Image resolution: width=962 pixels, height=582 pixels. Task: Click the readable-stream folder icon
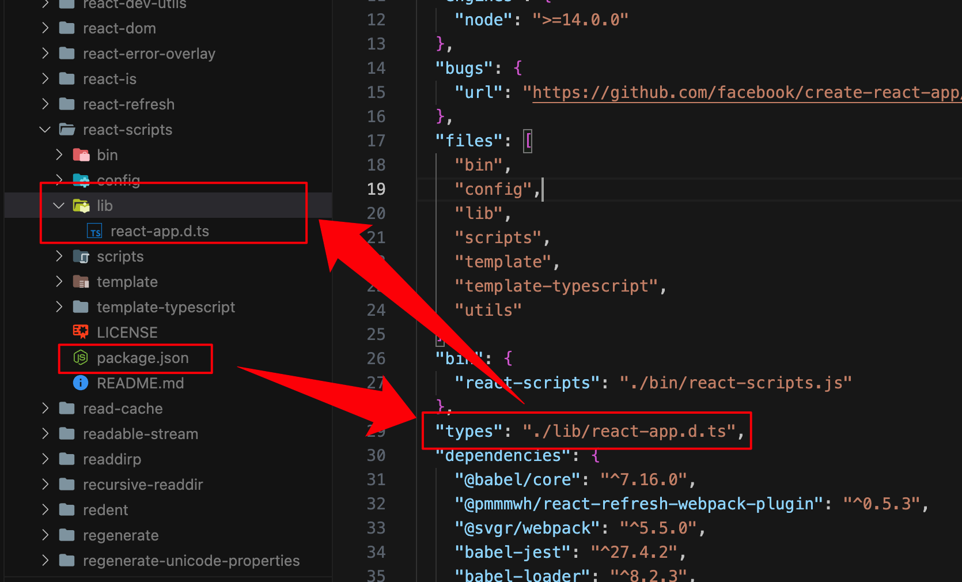(x=67, y=434)
